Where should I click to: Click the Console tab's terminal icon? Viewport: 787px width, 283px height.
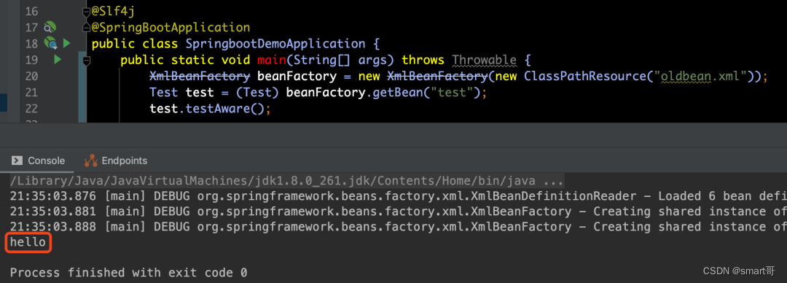tap(17, 161)
